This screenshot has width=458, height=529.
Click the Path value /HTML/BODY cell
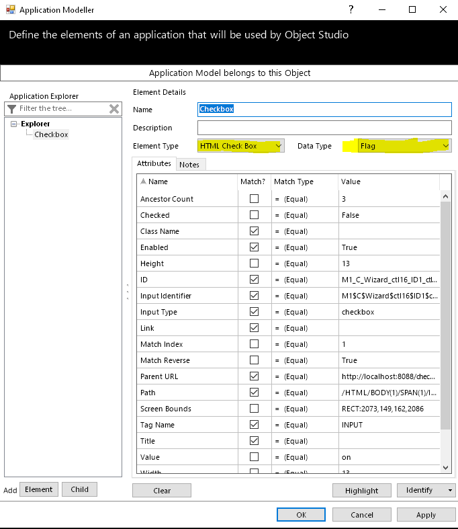pos(390,393)
